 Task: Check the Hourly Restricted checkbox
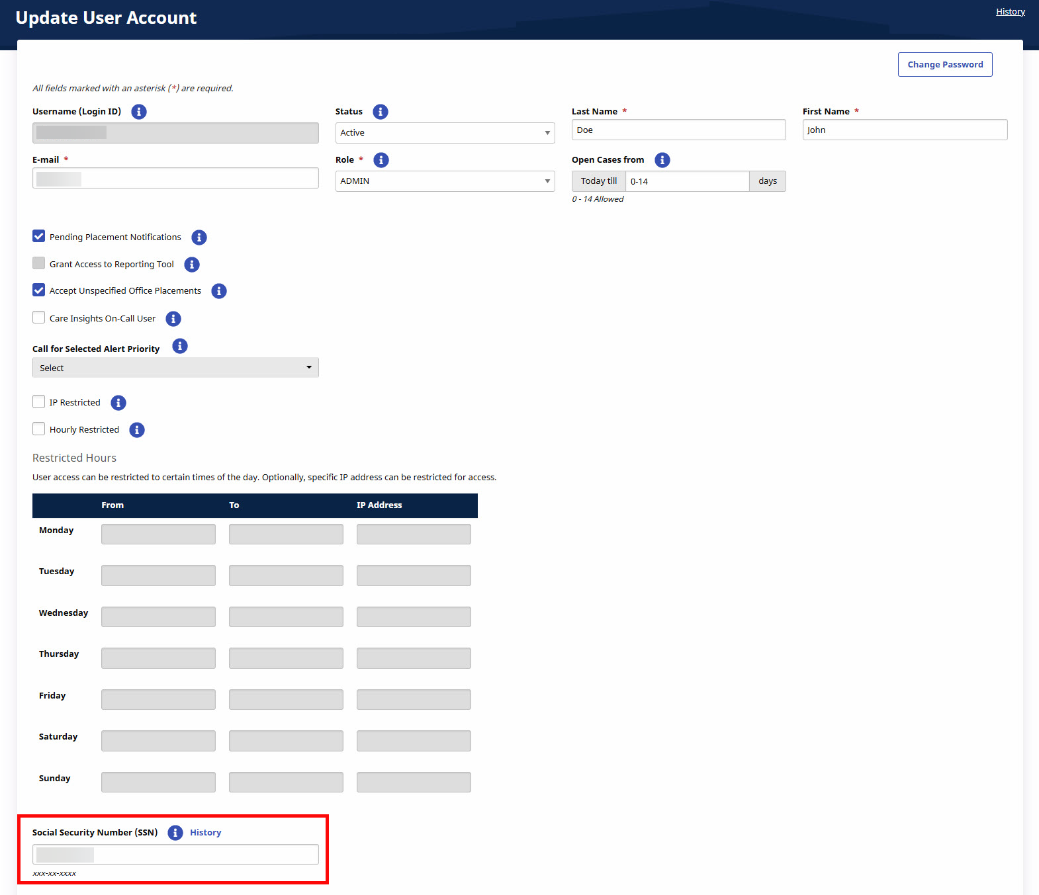[x=39, y=429]
